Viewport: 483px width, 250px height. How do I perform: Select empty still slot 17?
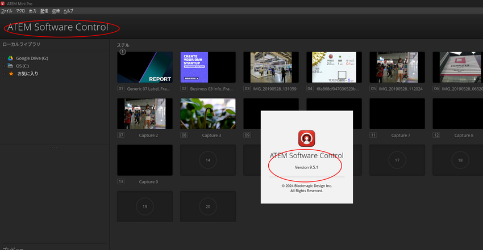tap(397, 160)
